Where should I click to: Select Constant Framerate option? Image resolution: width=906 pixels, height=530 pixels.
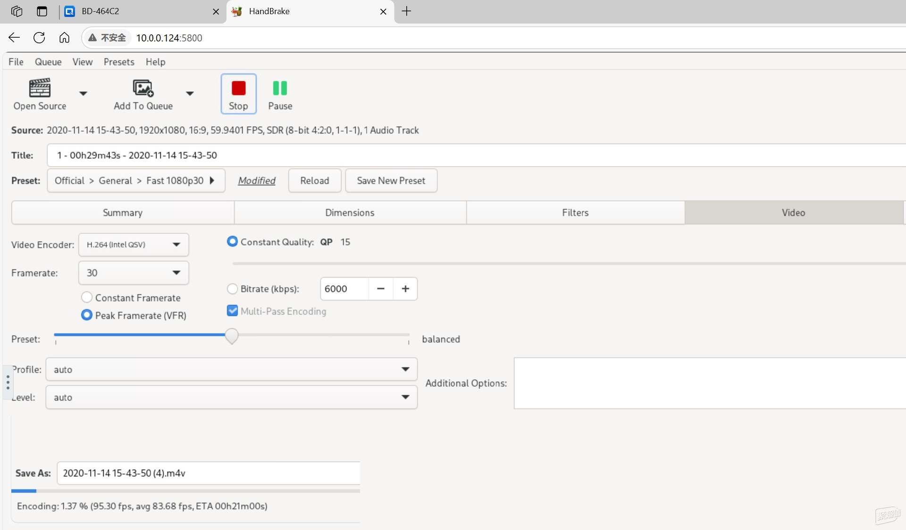[86, 297]
